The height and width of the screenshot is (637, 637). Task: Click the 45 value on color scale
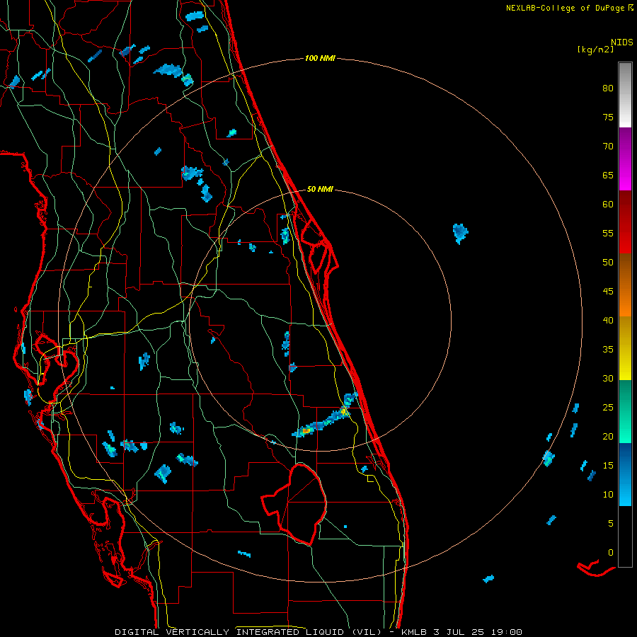(608, 292)
